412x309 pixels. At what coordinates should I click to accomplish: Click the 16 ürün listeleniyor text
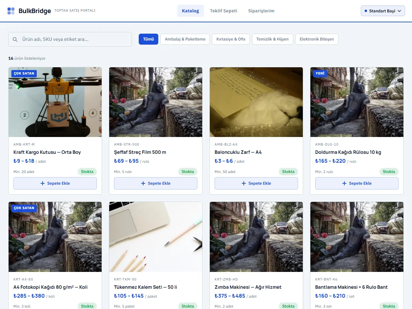point(27,58)
